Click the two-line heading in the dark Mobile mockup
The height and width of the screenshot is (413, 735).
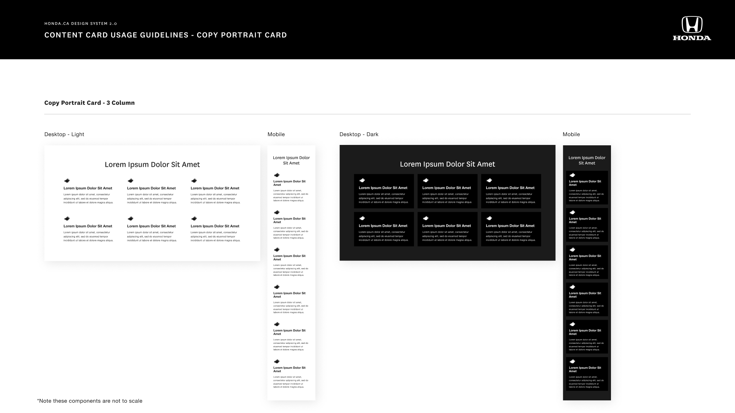tap(587, 160)
